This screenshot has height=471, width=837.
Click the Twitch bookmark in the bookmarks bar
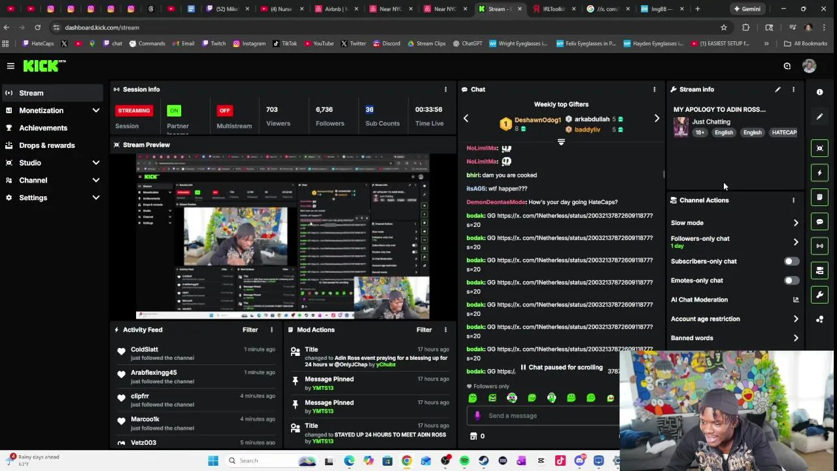[213, 44]
